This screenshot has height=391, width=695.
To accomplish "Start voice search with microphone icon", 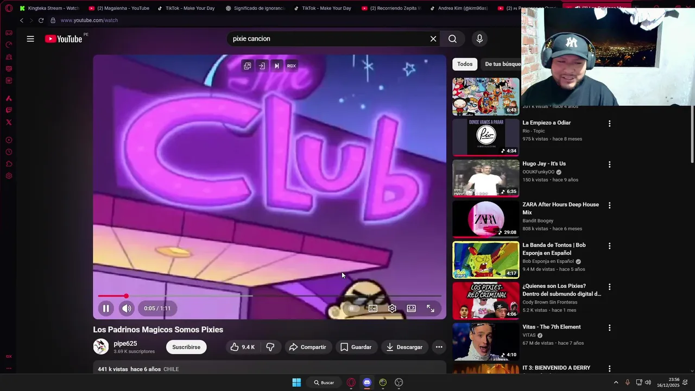I will (479, 39).
